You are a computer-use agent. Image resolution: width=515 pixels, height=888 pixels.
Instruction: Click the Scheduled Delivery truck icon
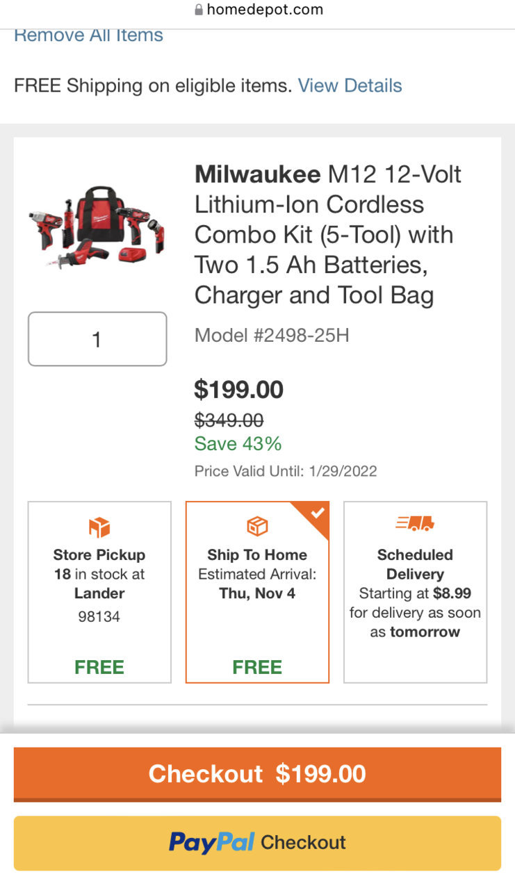[415, 523]
